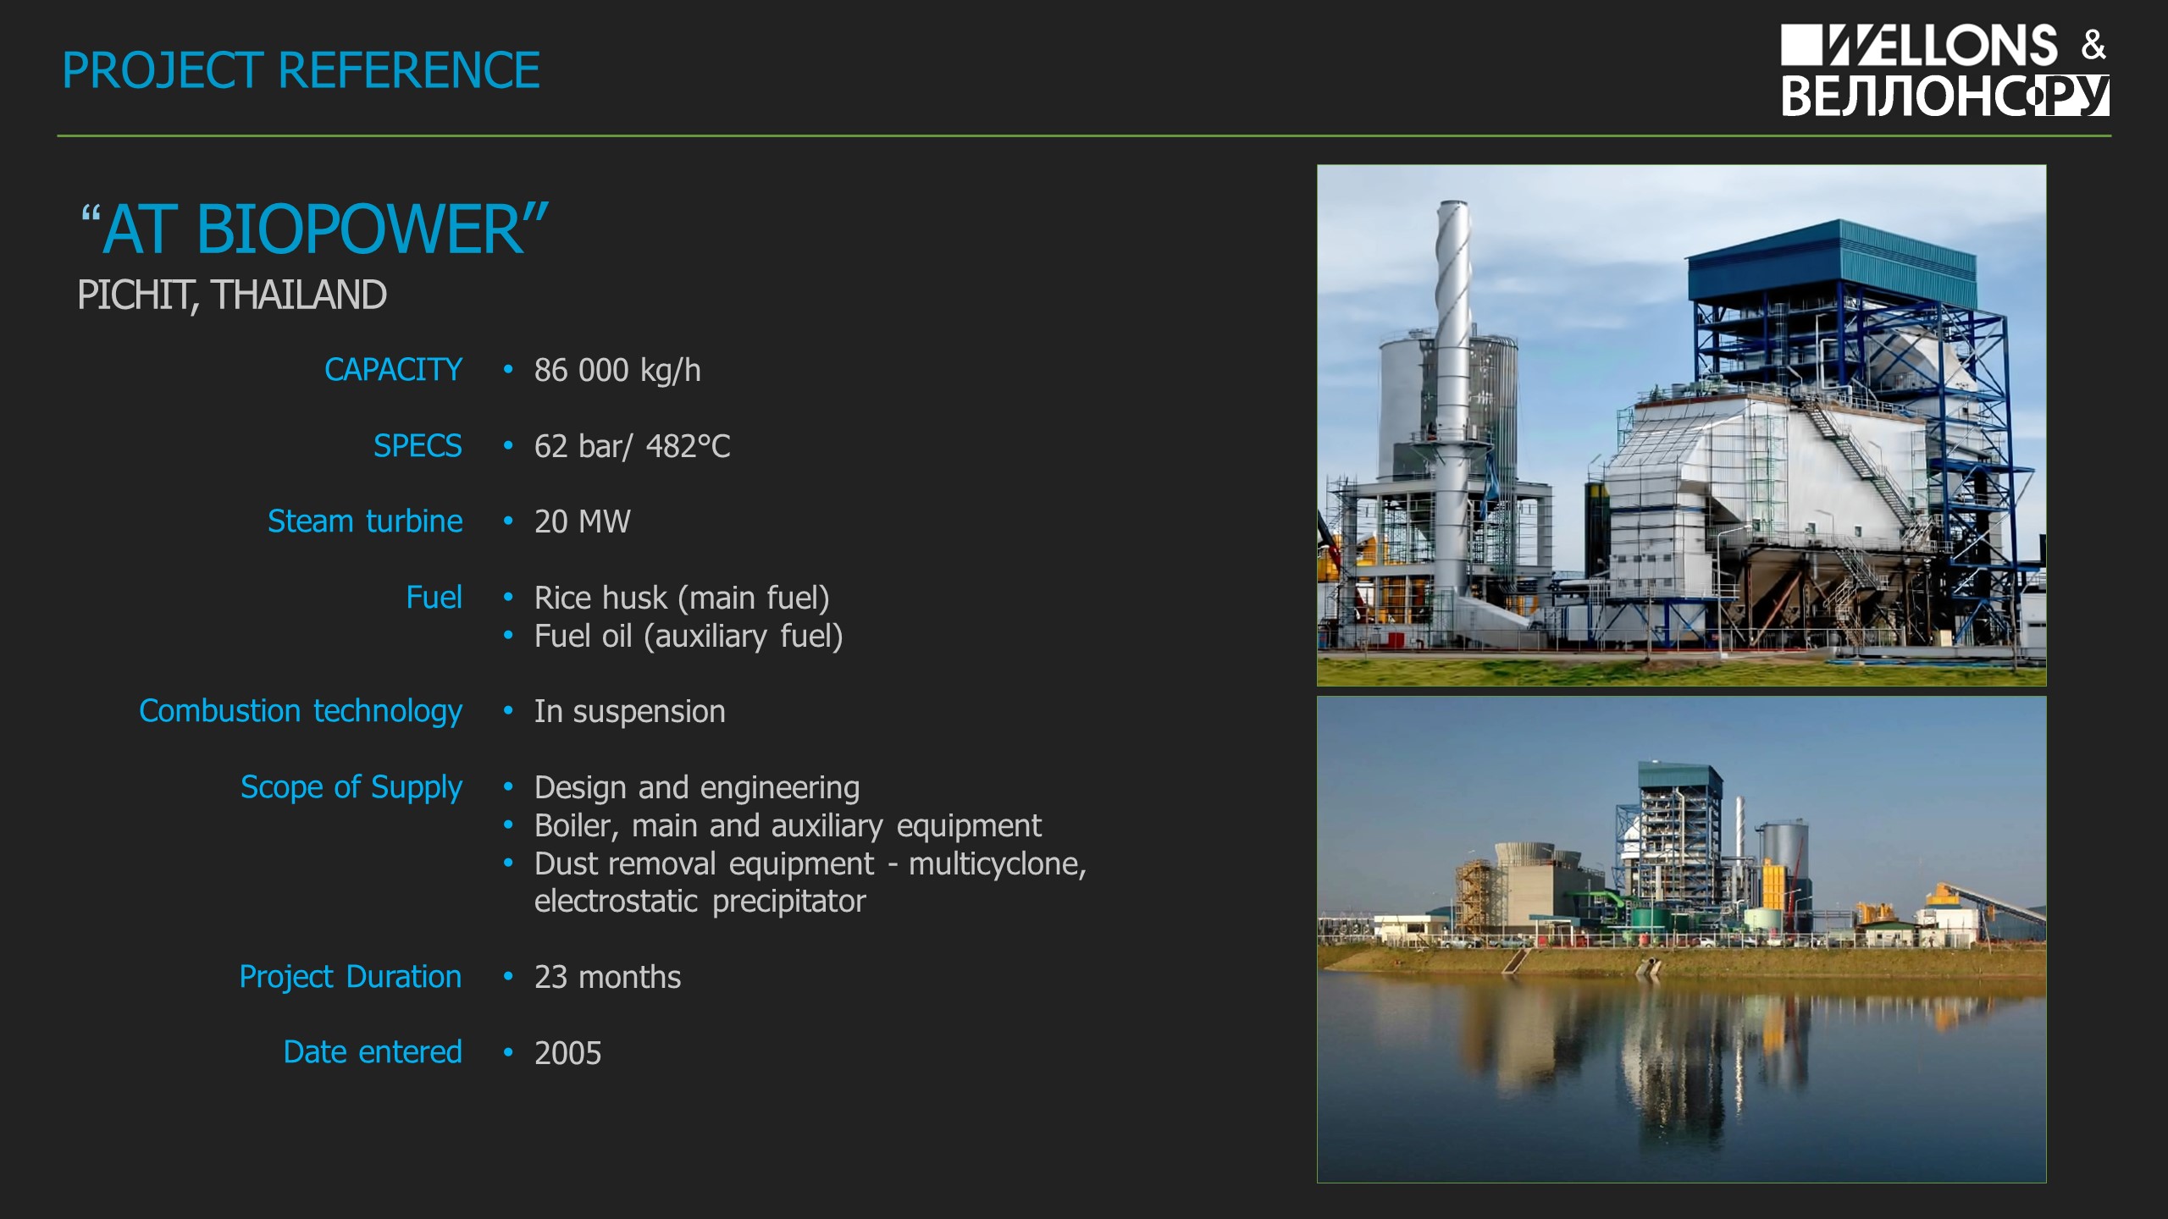Select the Design and engineering bullet
Viewport: 2168px width, 1219px height.
(697, 788)
